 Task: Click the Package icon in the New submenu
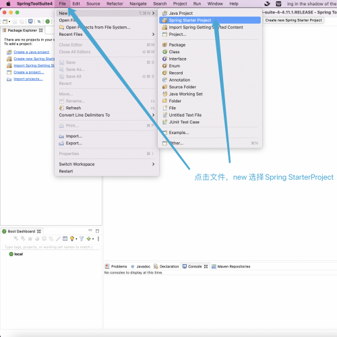click(164, 44)
